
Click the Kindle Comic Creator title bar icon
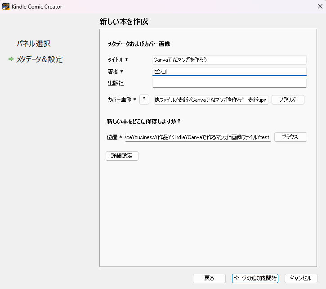click(6, 7)
